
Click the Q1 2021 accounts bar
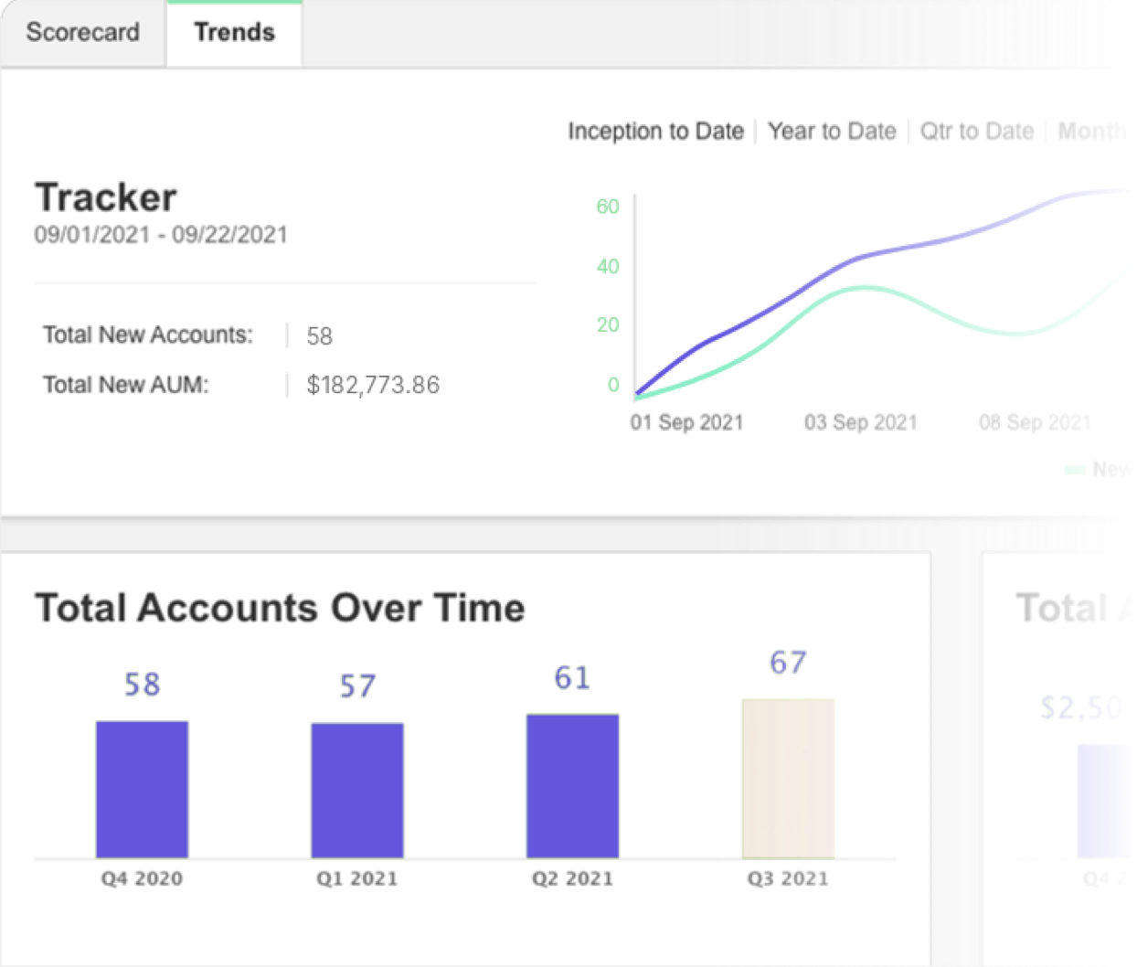(357, 791)
